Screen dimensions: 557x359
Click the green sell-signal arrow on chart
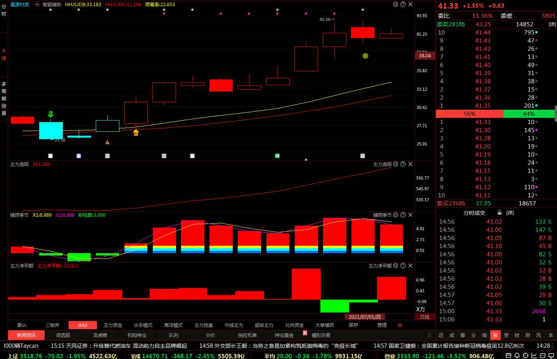pos(50,114)
